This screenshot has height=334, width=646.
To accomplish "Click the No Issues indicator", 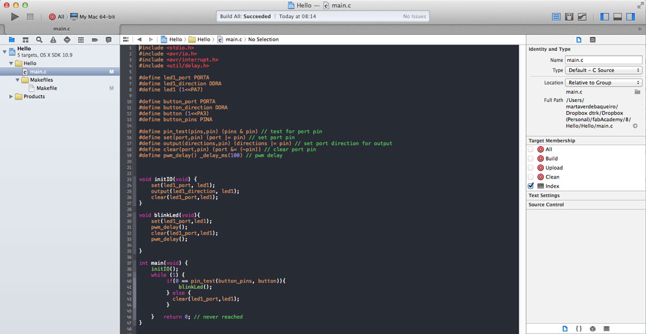I will tap(414, 17).
